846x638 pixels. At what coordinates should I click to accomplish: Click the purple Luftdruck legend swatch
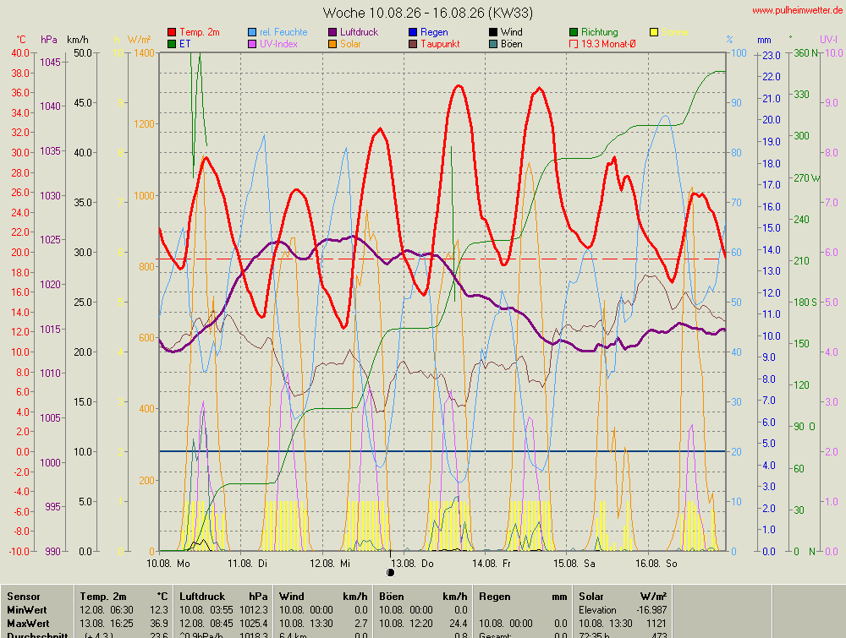(x=332, y=32)
